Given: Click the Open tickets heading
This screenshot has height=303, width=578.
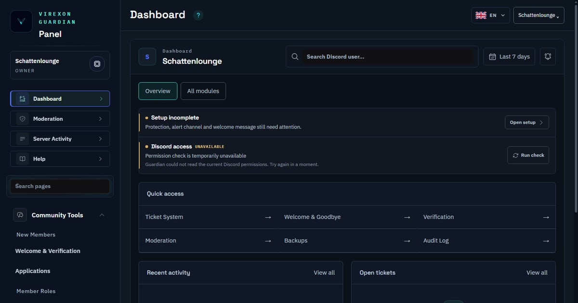Looking at the screenshot, I should tap(378, 273).
